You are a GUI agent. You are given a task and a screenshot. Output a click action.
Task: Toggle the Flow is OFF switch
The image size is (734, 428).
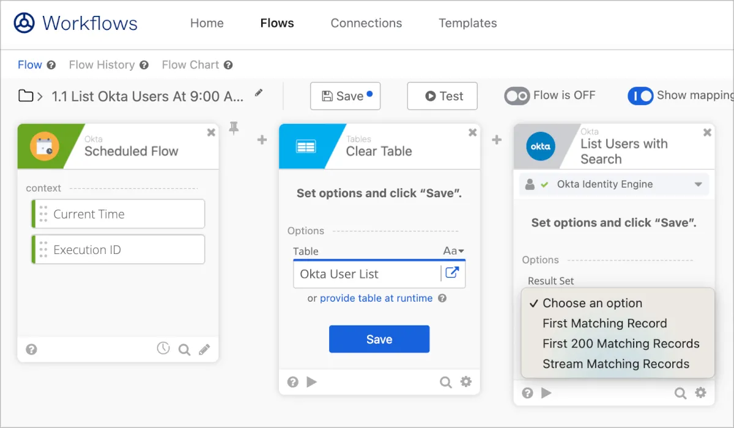(x=517, y=96)
